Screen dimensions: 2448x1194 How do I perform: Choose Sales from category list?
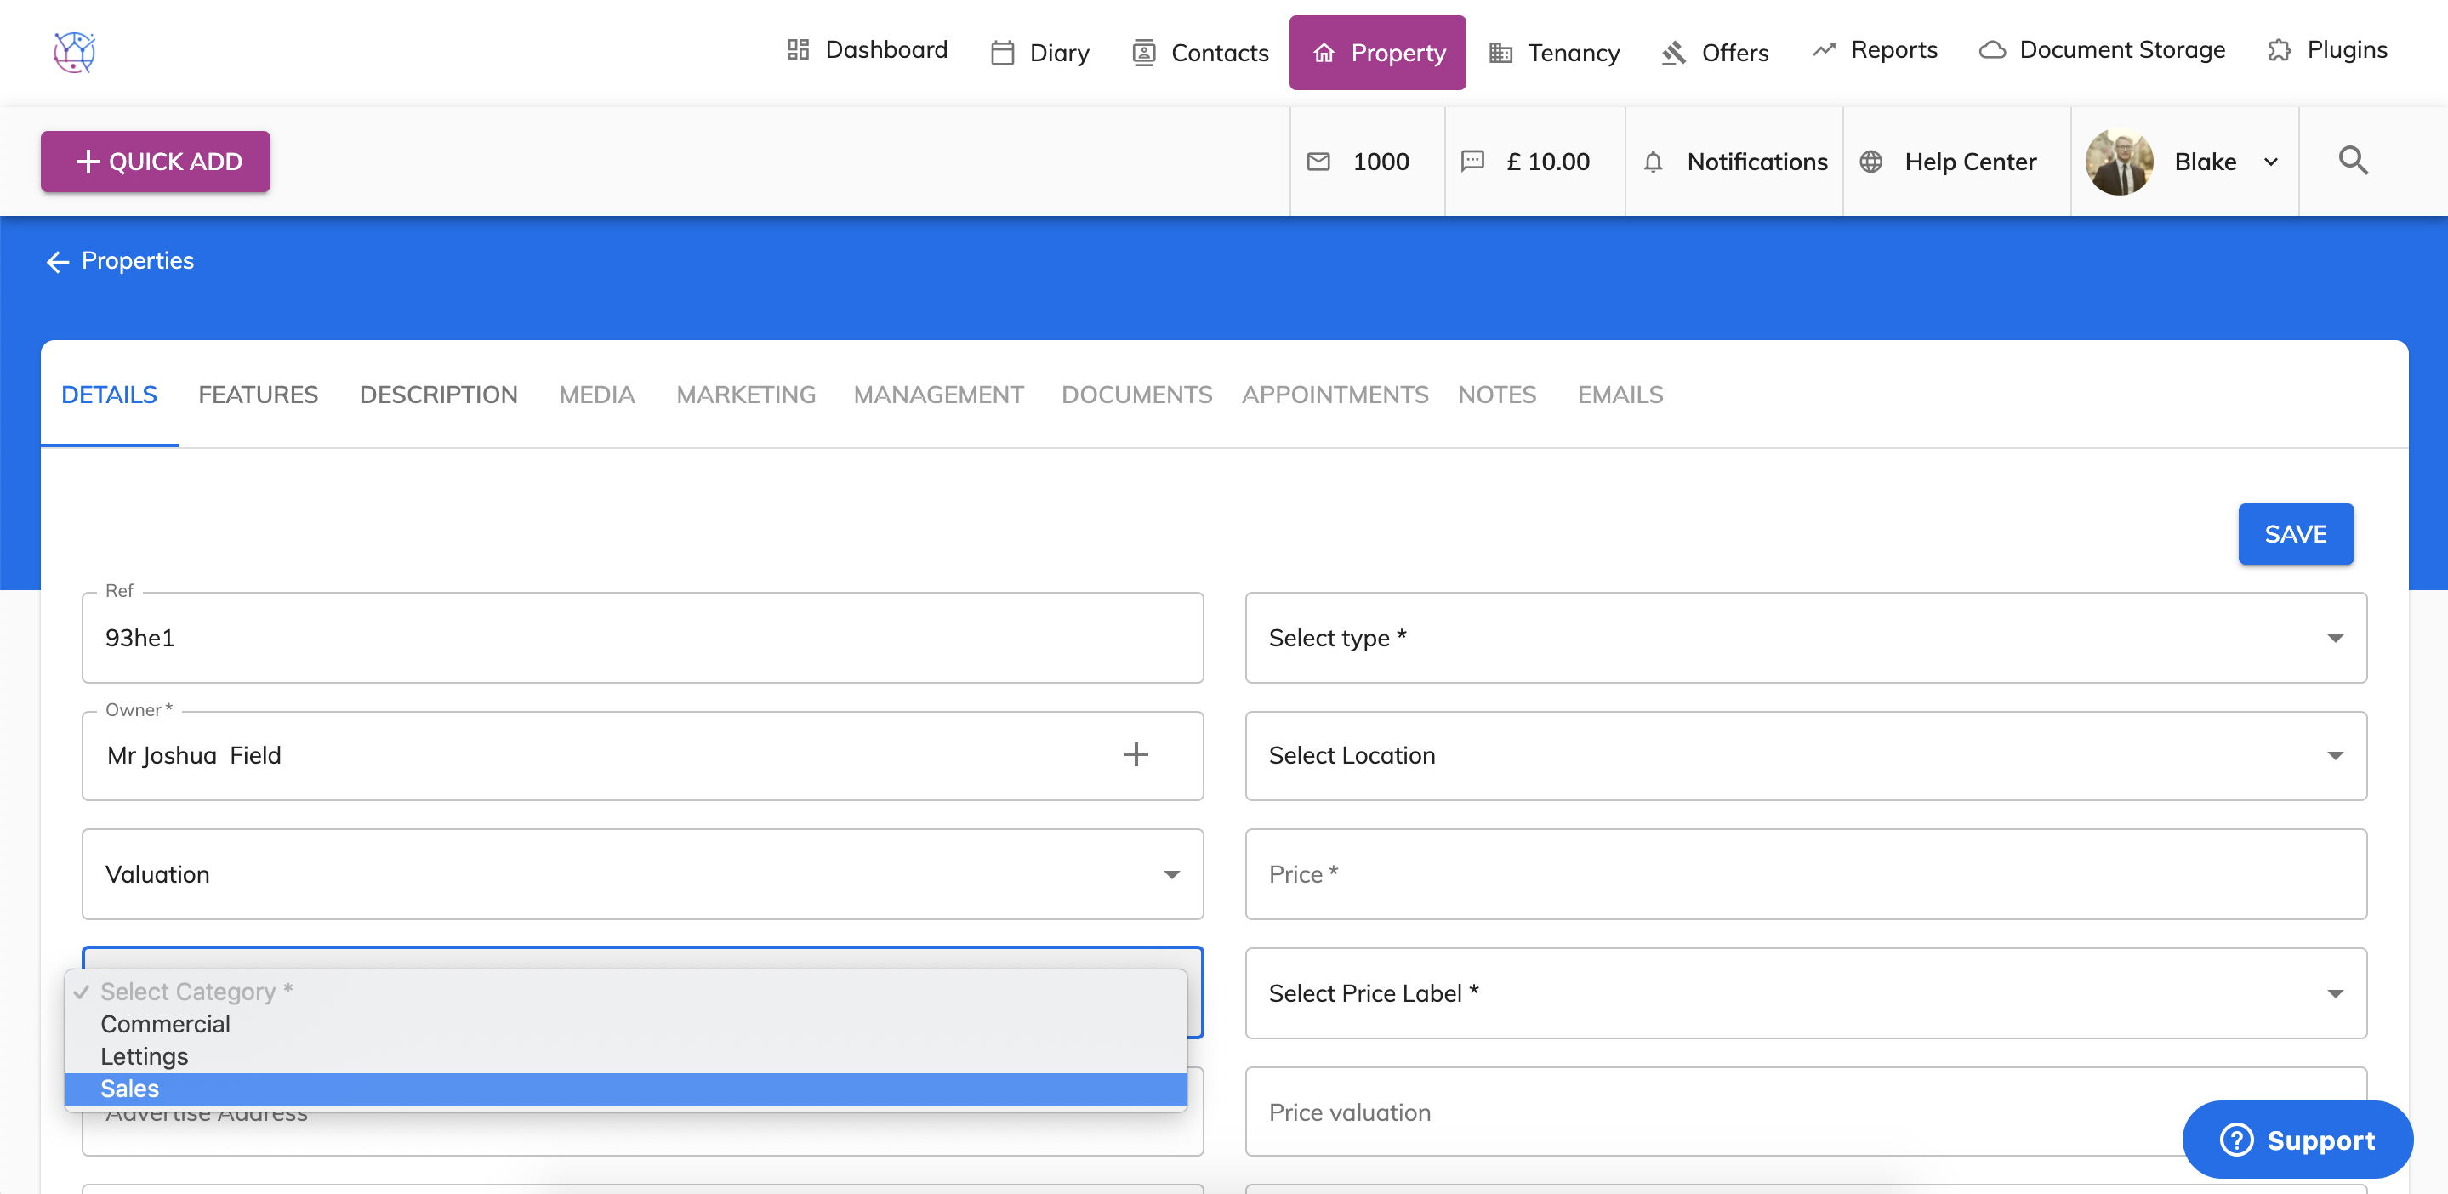coord(130,1089)
